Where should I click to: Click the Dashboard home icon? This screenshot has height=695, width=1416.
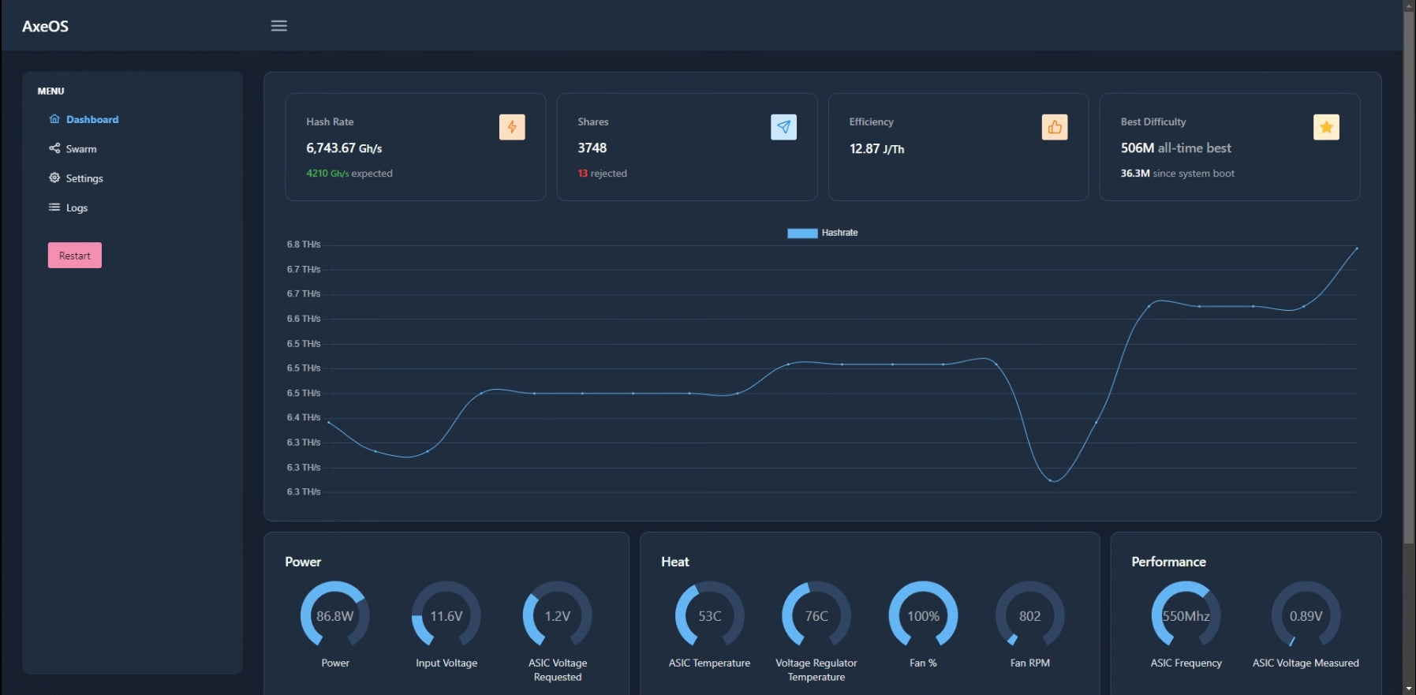pos(54,119)
